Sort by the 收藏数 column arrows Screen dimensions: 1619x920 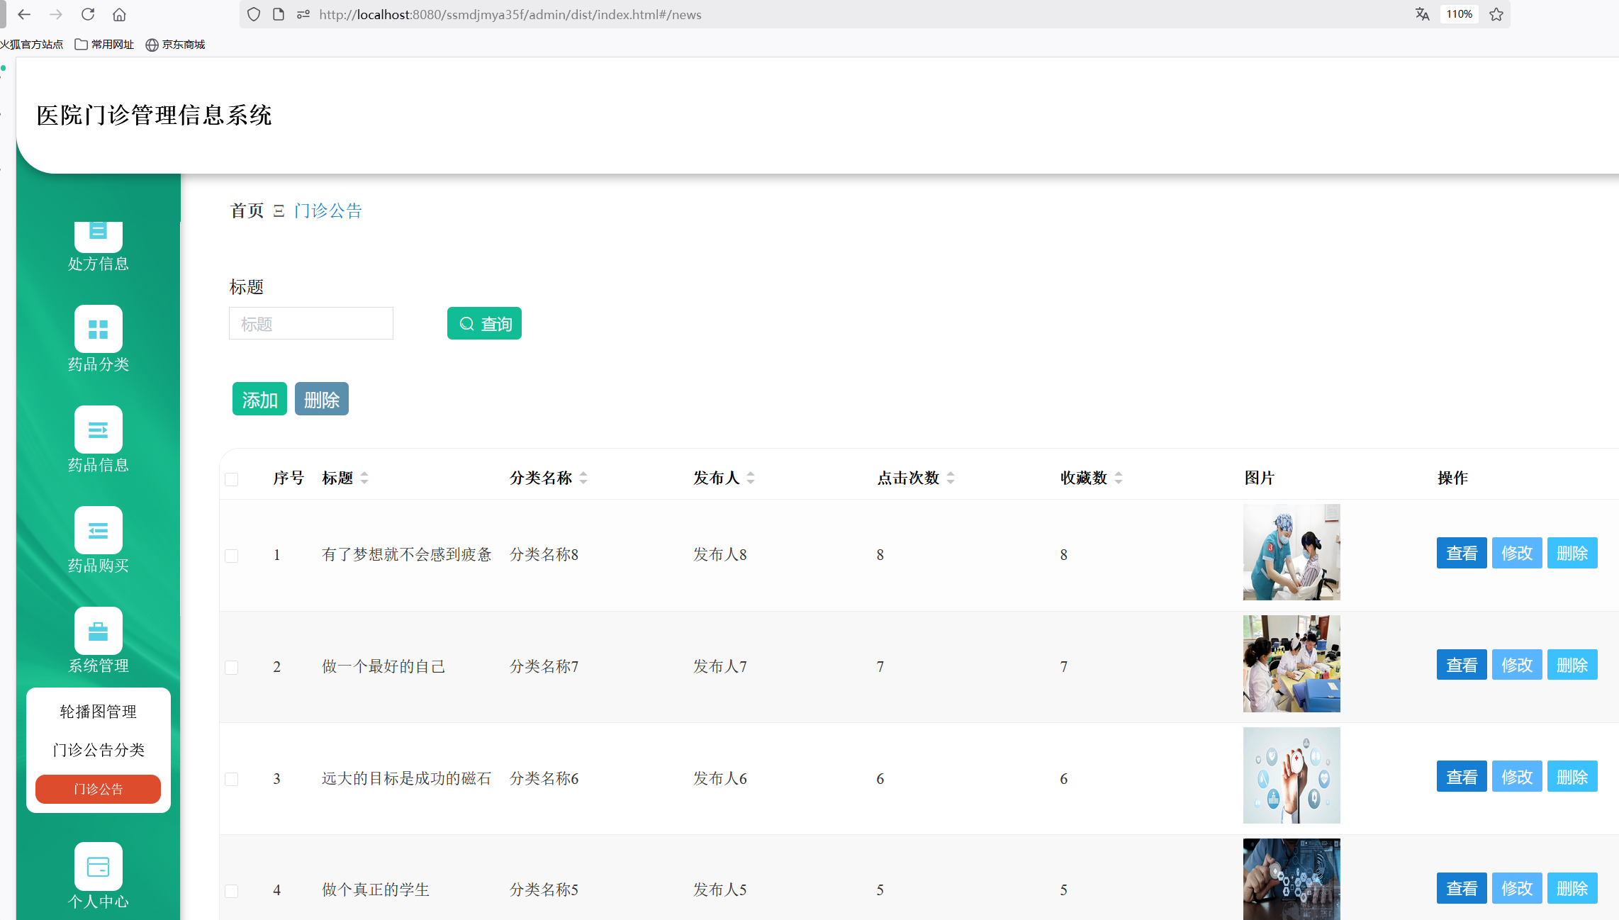pos(1119,478)
